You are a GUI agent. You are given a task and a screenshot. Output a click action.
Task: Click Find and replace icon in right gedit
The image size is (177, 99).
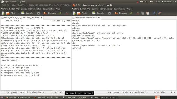(x=159, y=13)
